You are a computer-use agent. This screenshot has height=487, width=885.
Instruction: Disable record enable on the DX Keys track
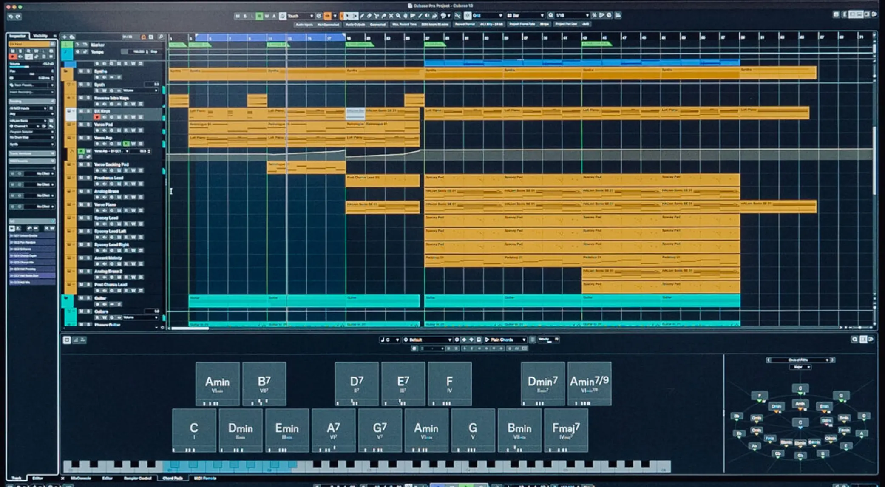[x=97, y=117]
